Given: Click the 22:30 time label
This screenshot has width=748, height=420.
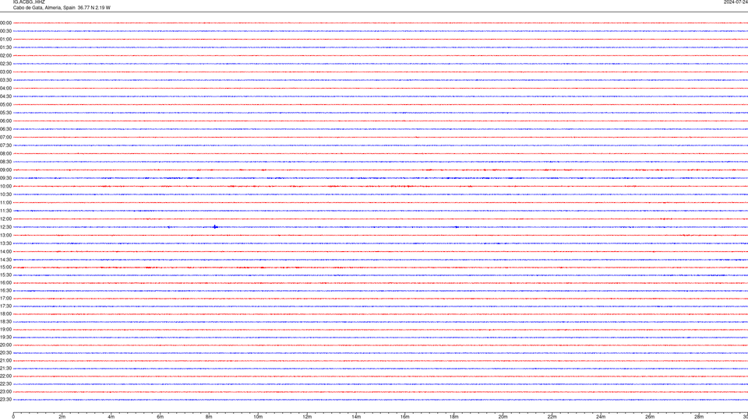Looking at the screenshot, I should pyautogui.click(x=5, y=383).
